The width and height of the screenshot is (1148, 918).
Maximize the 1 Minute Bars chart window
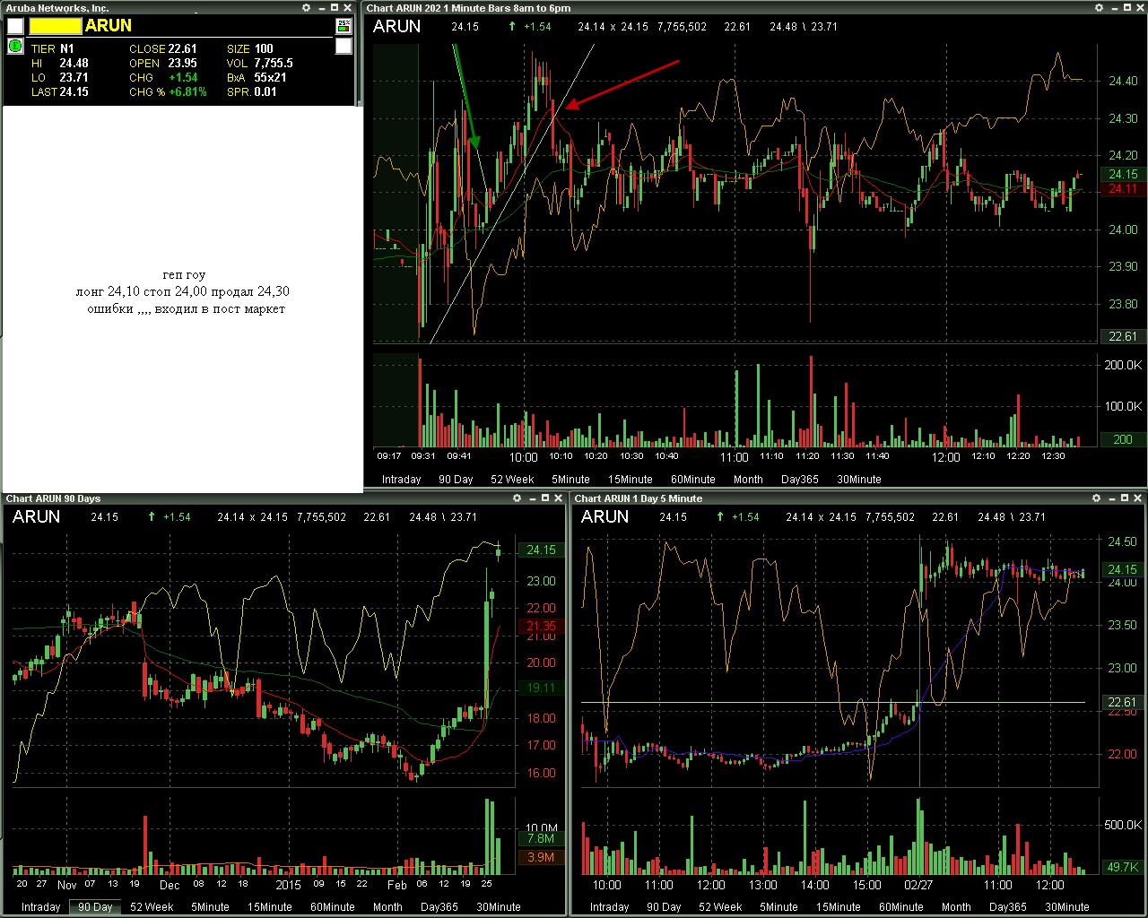click(x=1128, y=8)
